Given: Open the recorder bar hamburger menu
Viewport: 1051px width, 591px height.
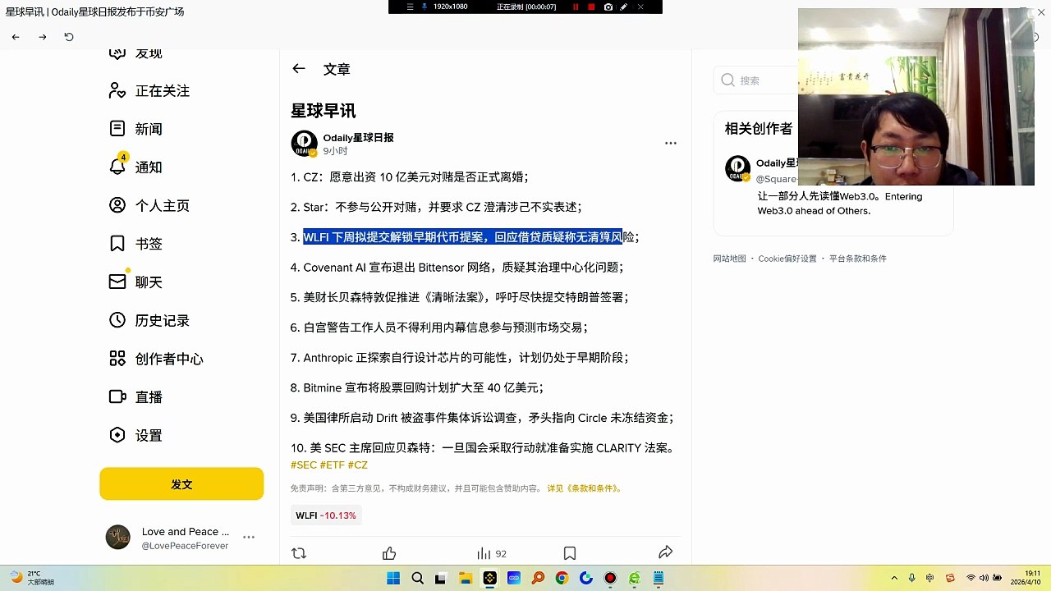Looking at the screenshot, I should [410, 7].
